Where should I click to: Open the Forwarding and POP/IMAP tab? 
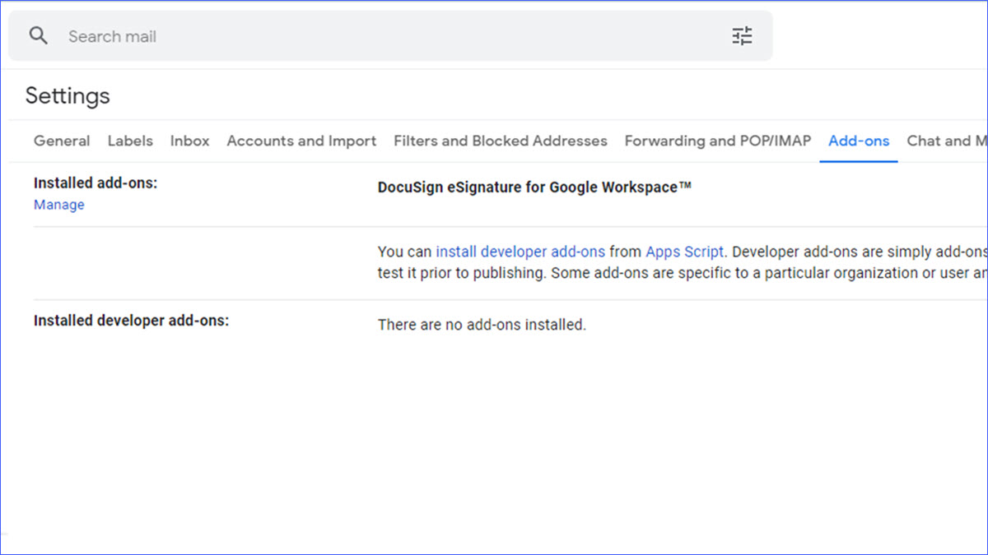tap(717, 141)
